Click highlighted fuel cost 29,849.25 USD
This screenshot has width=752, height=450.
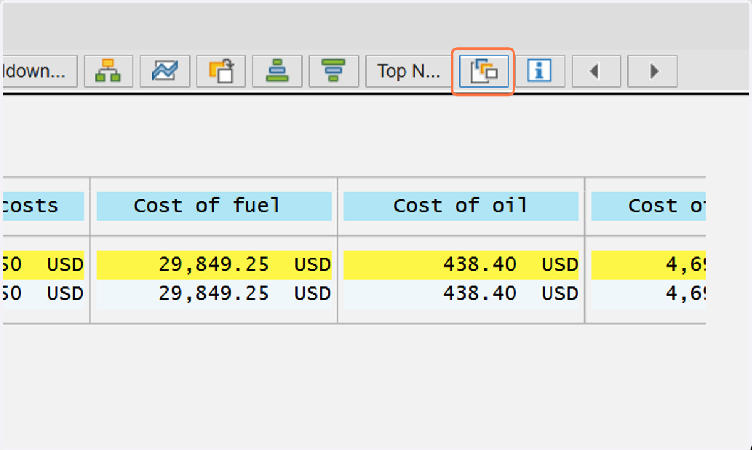click(214, 264)
